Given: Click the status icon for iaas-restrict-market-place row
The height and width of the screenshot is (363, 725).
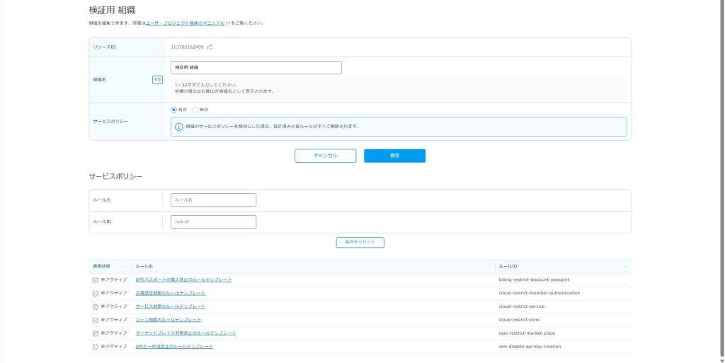Looking at the screenshot, I should (96, 333).
